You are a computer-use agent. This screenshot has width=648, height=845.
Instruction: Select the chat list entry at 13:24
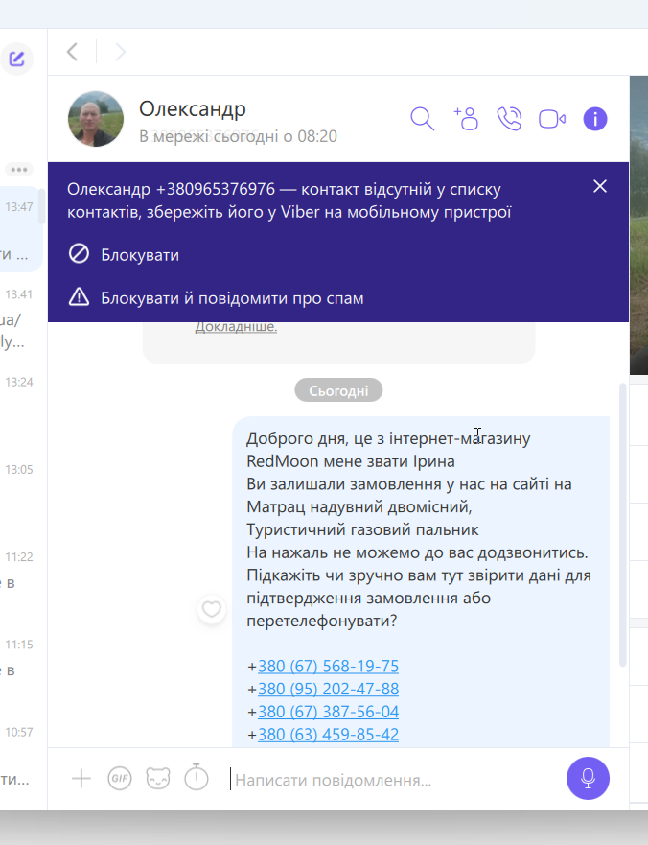(x=19, y=404)
